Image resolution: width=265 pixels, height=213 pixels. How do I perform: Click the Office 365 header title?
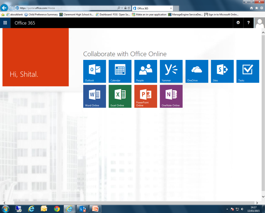tap(25, 23)
